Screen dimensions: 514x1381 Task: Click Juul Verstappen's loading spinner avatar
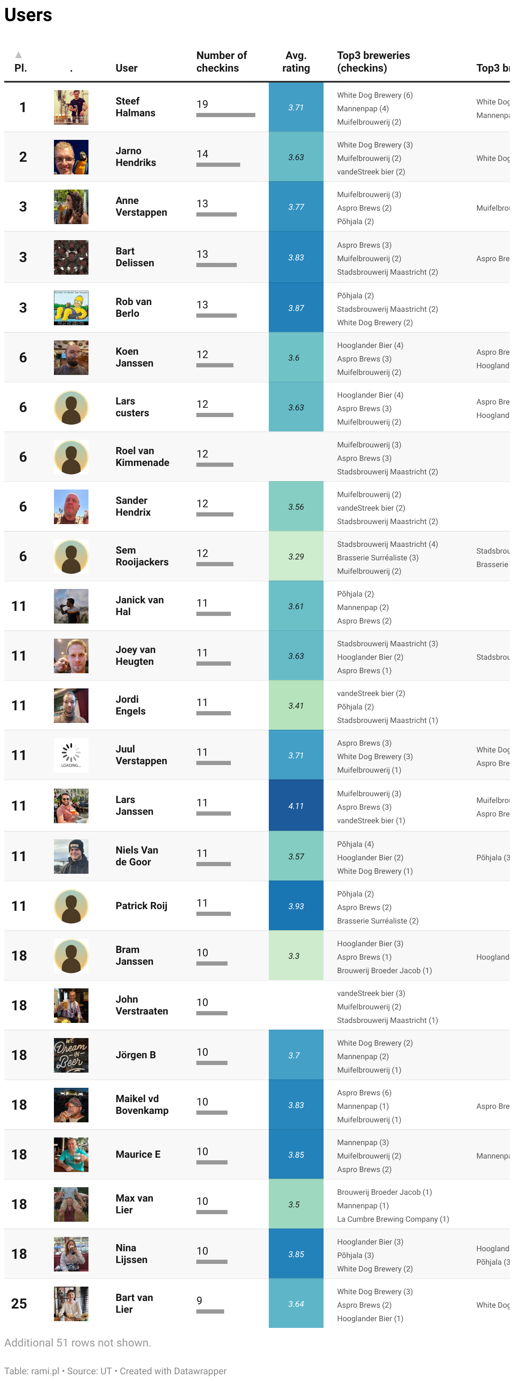[x=71, y=755]
